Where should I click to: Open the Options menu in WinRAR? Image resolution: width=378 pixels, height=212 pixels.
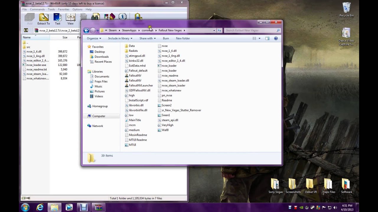[x=77, y=9]
